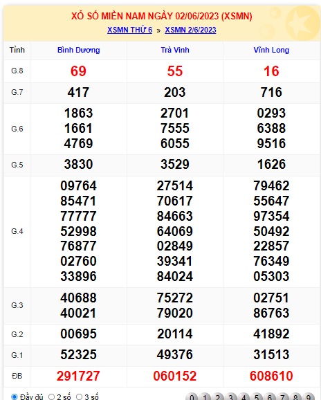Click digit ball 6 filter
The image size is (321, 400).
pos(270,397)
